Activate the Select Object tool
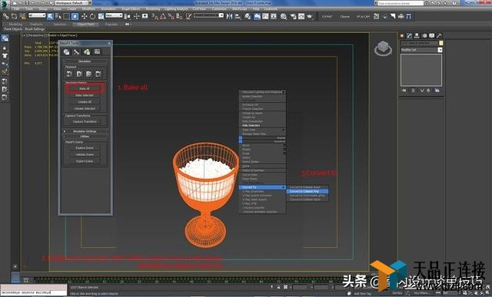The height and width of the screenshot is (297, 492). [x=50, y=16]
